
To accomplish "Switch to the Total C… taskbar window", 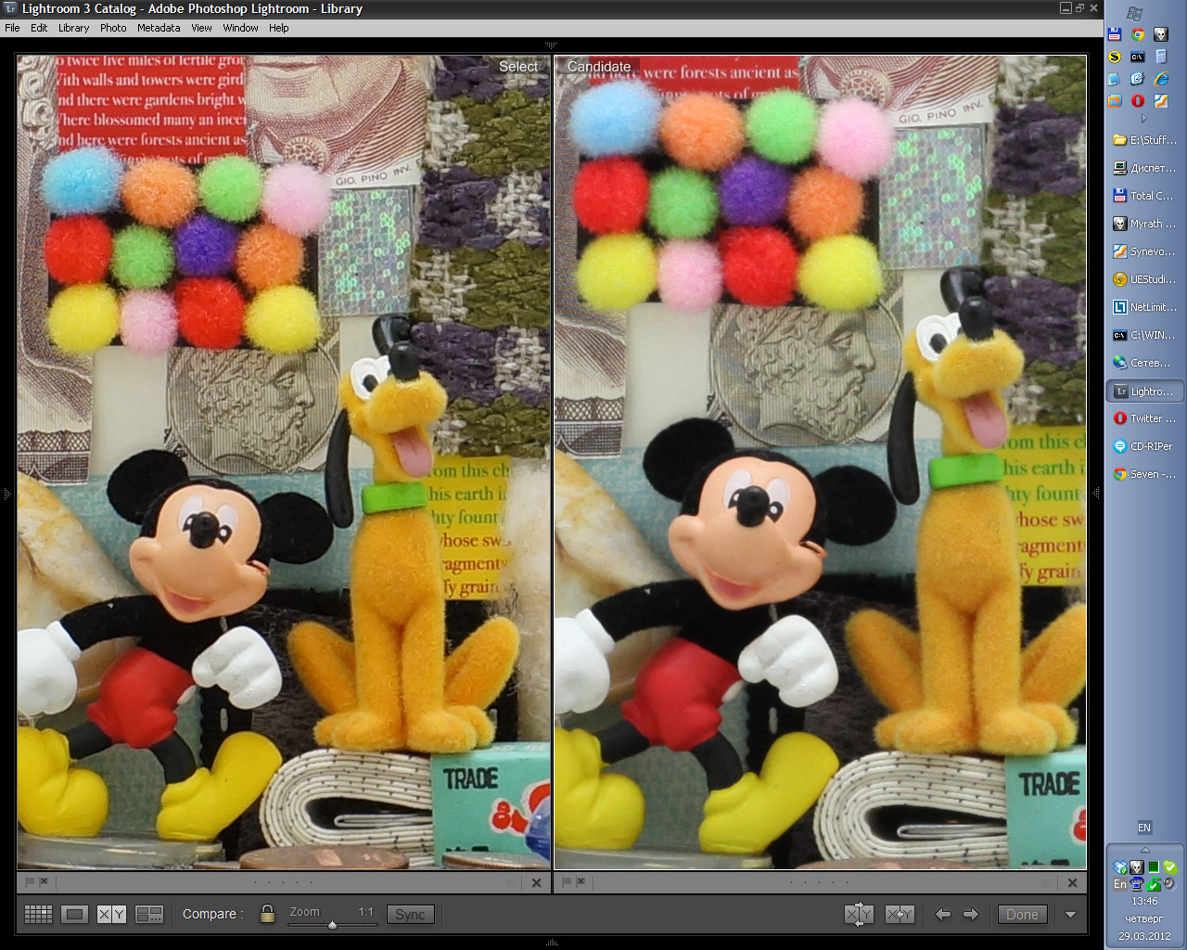I will click(x=1145, y=196).
